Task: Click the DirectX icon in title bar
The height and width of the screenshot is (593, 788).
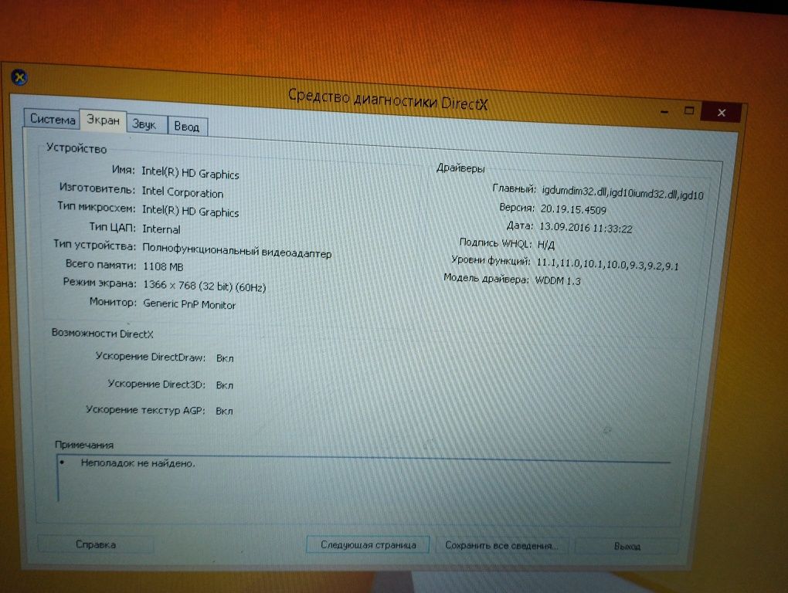Action: pyautogui.click(x=19, y=77)
